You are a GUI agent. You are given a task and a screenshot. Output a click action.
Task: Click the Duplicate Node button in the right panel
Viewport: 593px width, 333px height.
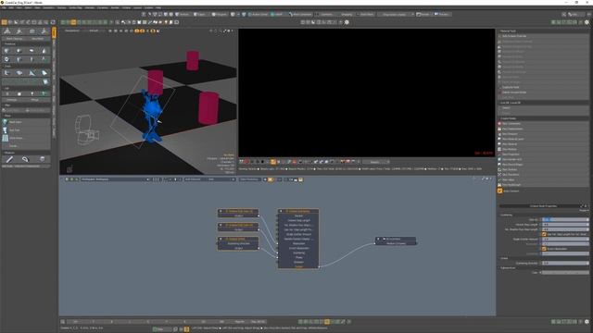[x=543, y=87]
